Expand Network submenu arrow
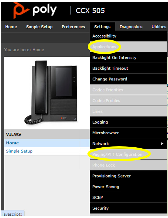 pyautogui.click(x=162, y=144)
